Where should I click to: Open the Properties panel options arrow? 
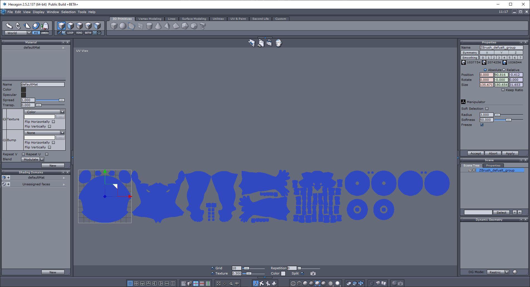[x=521, y=42]
